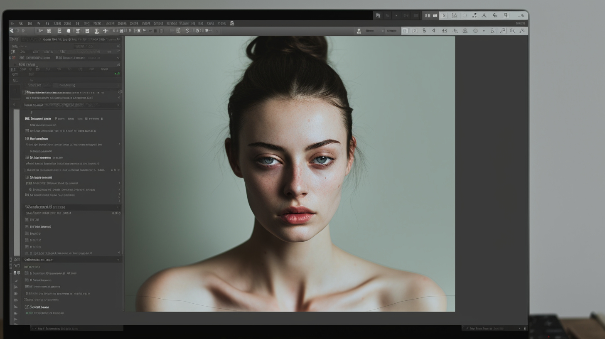
Task: Click the woman's portrait on the canvas
Action: point(290,174)
